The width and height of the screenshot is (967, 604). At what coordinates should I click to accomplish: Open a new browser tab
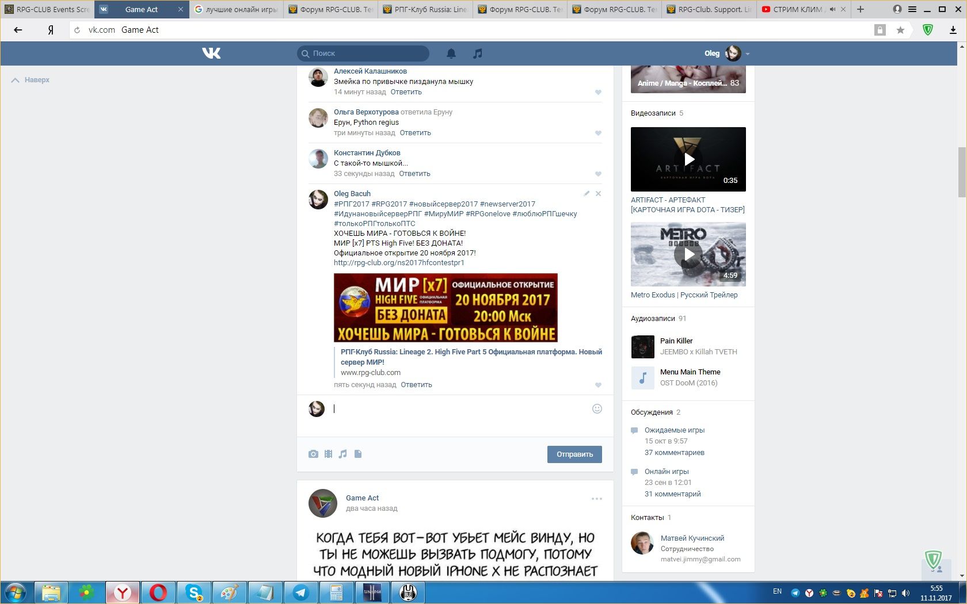coord(861,9)
